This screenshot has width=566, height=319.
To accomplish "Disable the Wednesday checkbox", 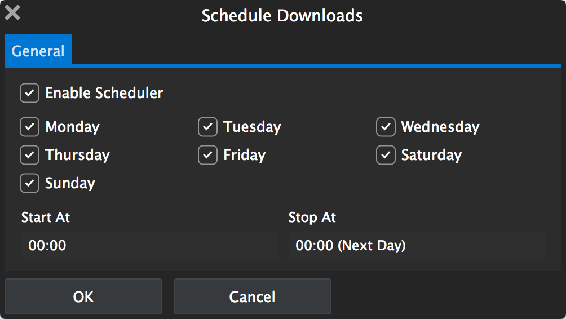I will [386, 127].
